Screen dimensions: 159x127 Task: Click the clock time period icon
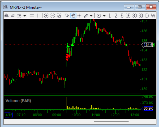pyautogui.click(x=99, y=16)
